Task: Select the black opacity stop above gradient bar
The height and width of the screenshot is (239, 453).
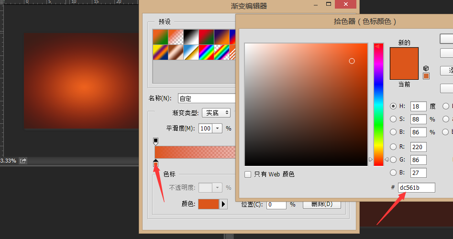Action: tap(155, 141)
